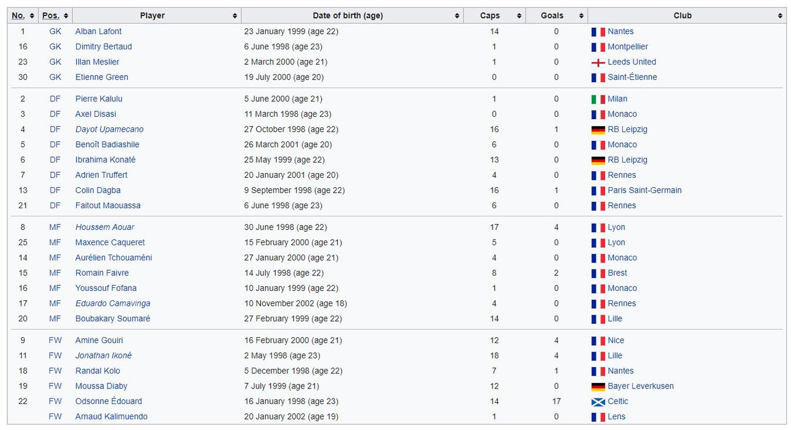Click Italian flag next to Milan

598,99
